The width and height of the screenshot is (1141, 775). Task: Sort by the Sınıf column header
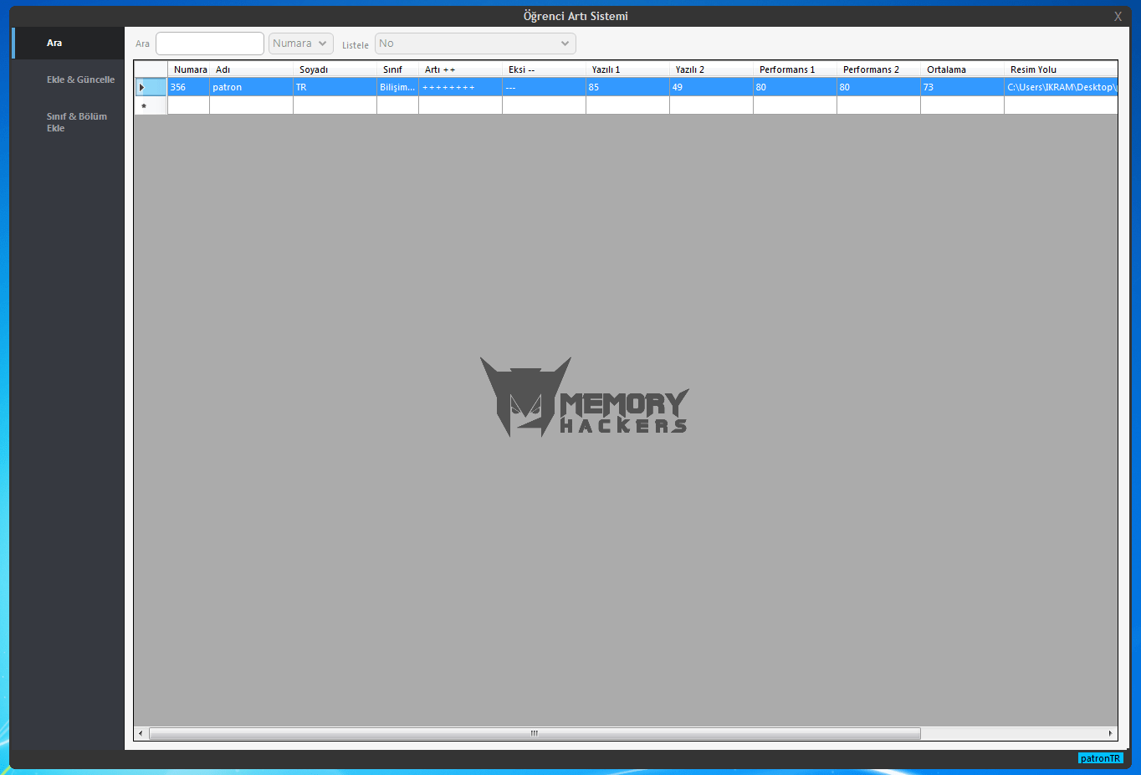(398, 69)
